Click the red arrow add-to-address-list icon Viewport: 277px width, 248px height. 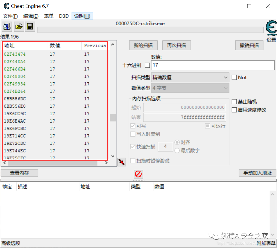coord(122,162)
